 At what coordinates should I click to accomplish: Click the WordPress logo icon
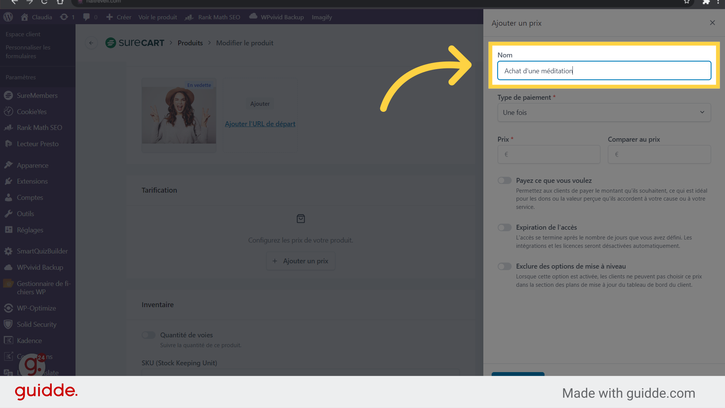(x=8, y=17)
